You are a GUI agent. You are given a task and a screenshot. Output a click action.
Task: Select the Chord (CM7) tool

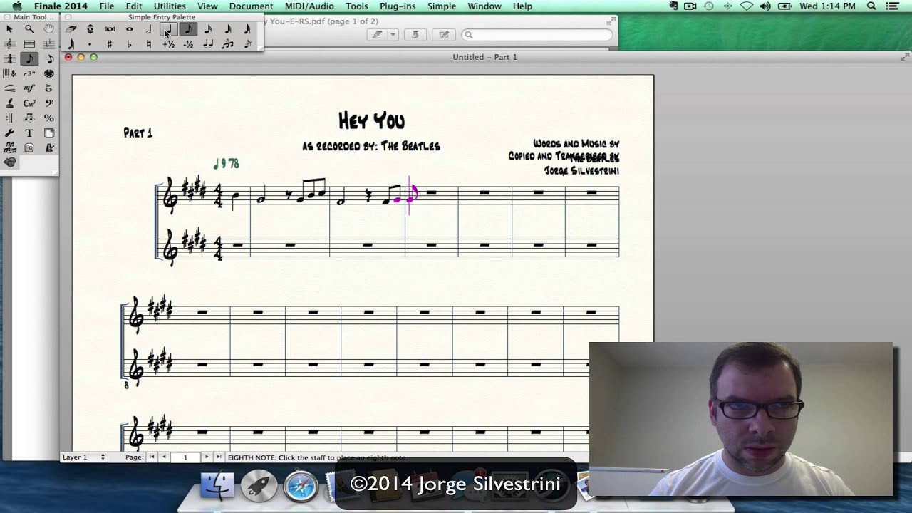pyautogui.click(x=29, y=103)
